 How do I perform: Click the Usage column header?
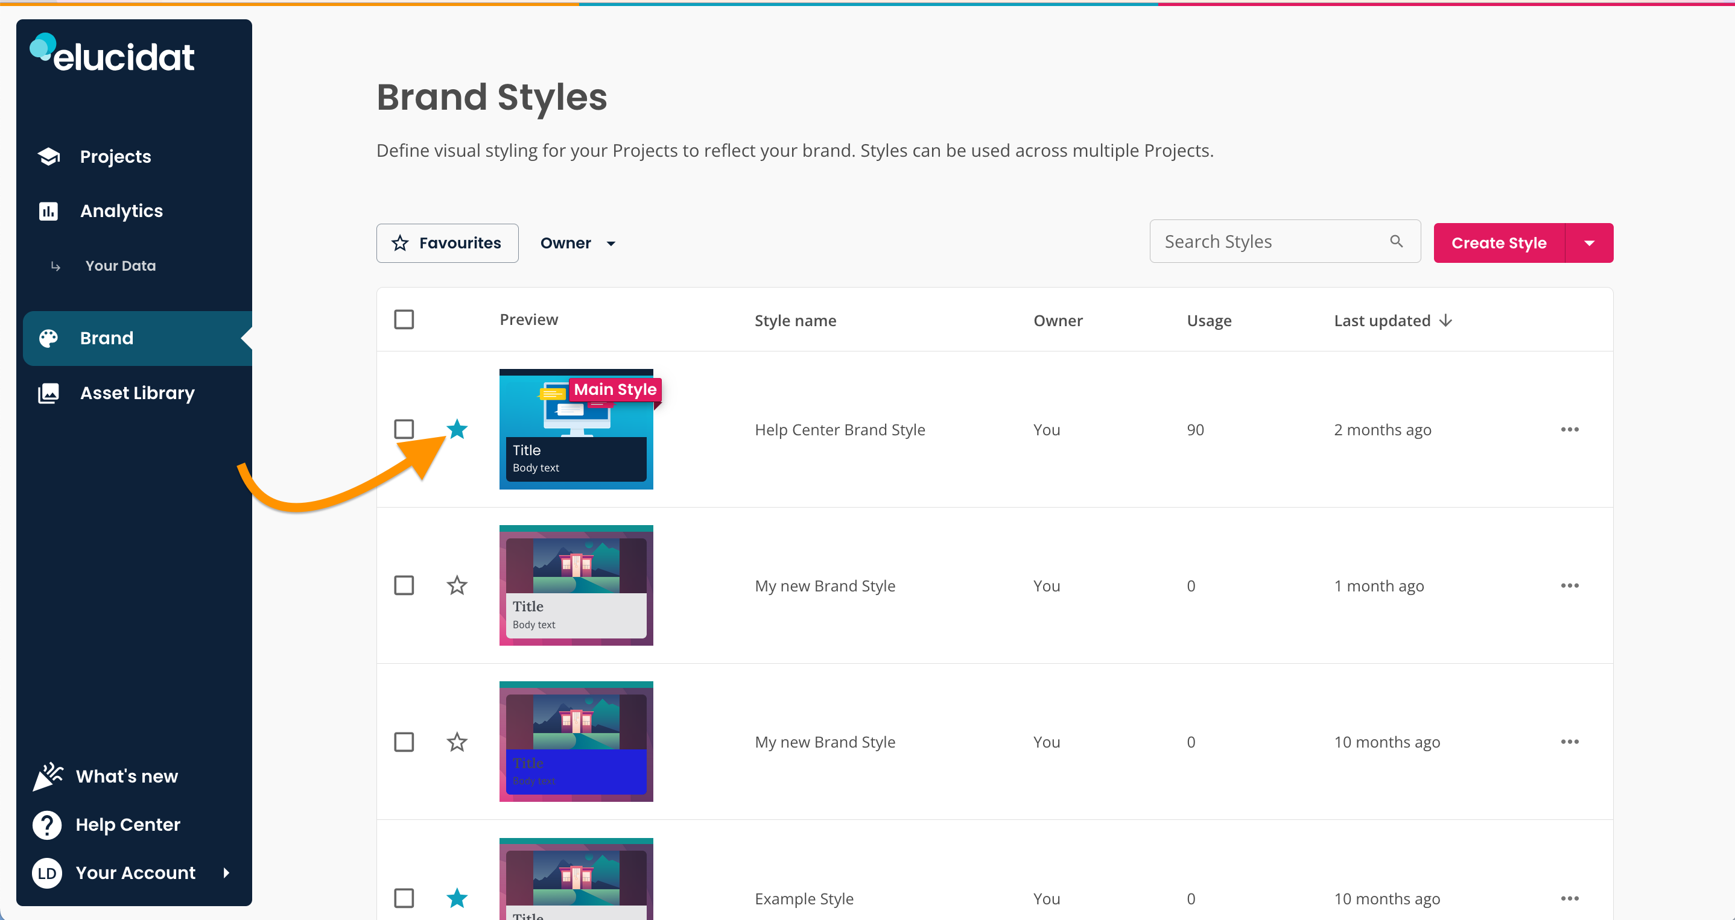(x=1209, y=320)
